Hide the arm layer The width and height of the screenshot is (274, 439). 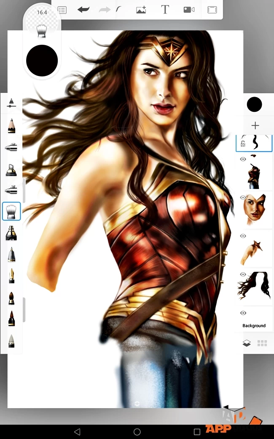(x=243, y=236)
